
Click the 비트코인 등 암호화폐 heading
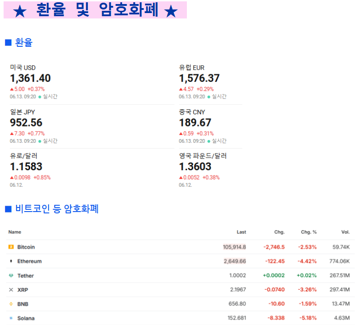click(x=57, y=209)
